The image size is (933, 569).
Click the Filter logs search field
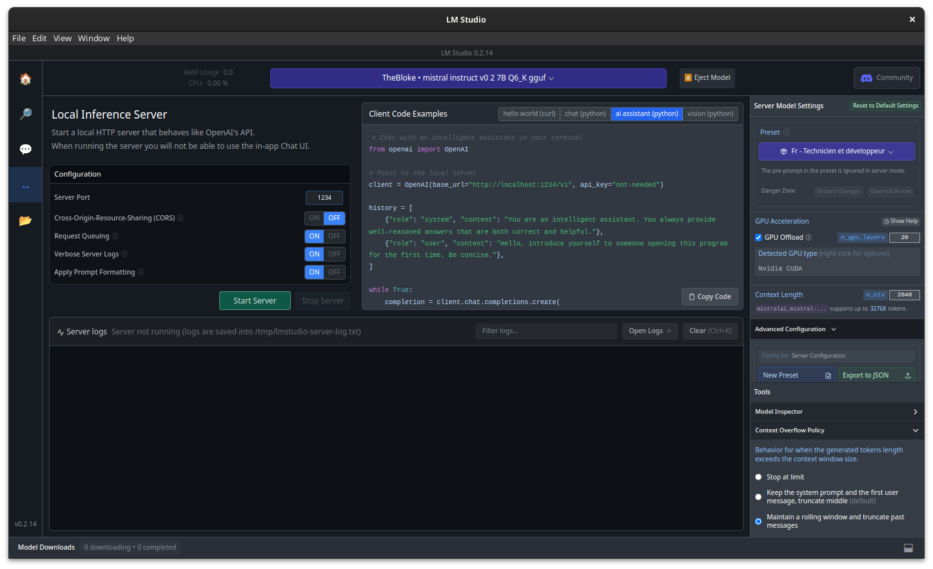click(546, 331)
